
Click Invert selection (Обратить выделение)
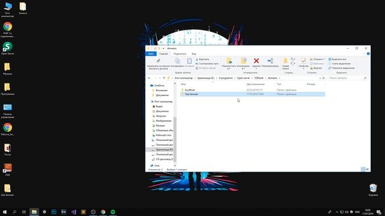pos(342,68)
